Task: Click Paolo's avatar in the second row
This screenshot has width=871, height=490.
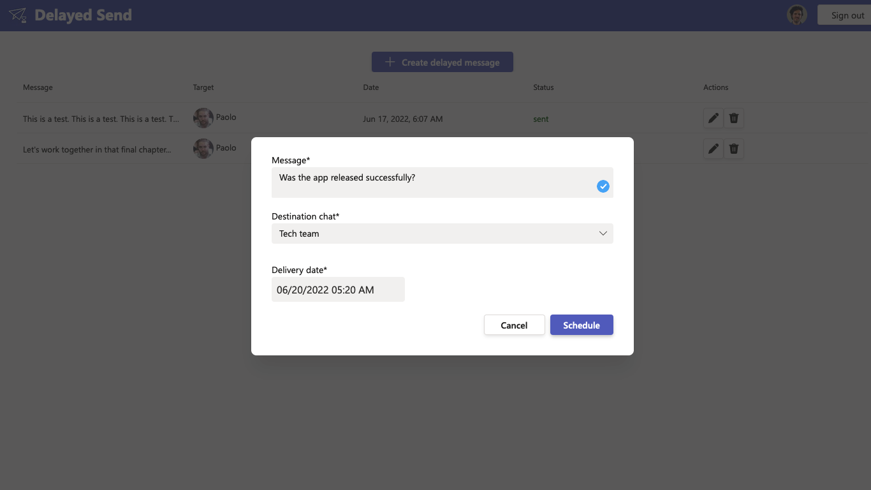Action: pyautogui.click(x=203, y=149)
